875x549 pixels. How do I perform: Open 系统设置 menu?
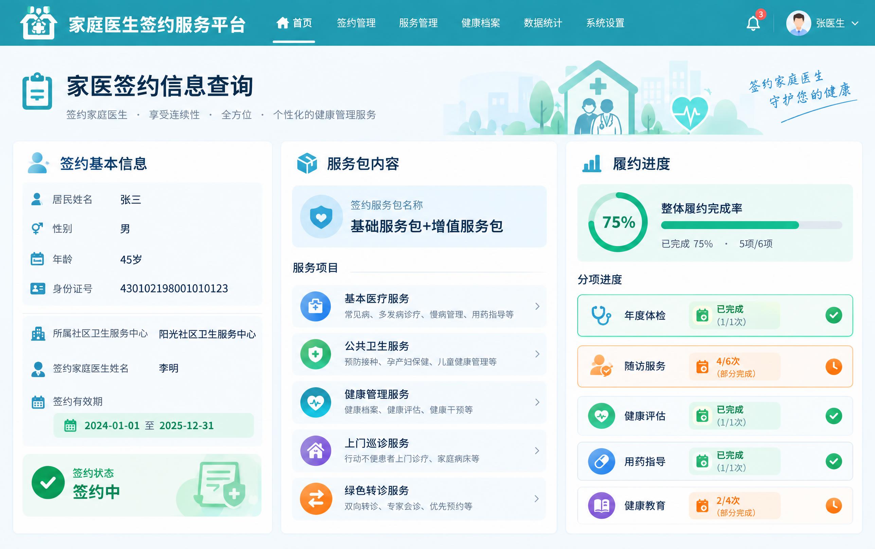click(605, 23)
